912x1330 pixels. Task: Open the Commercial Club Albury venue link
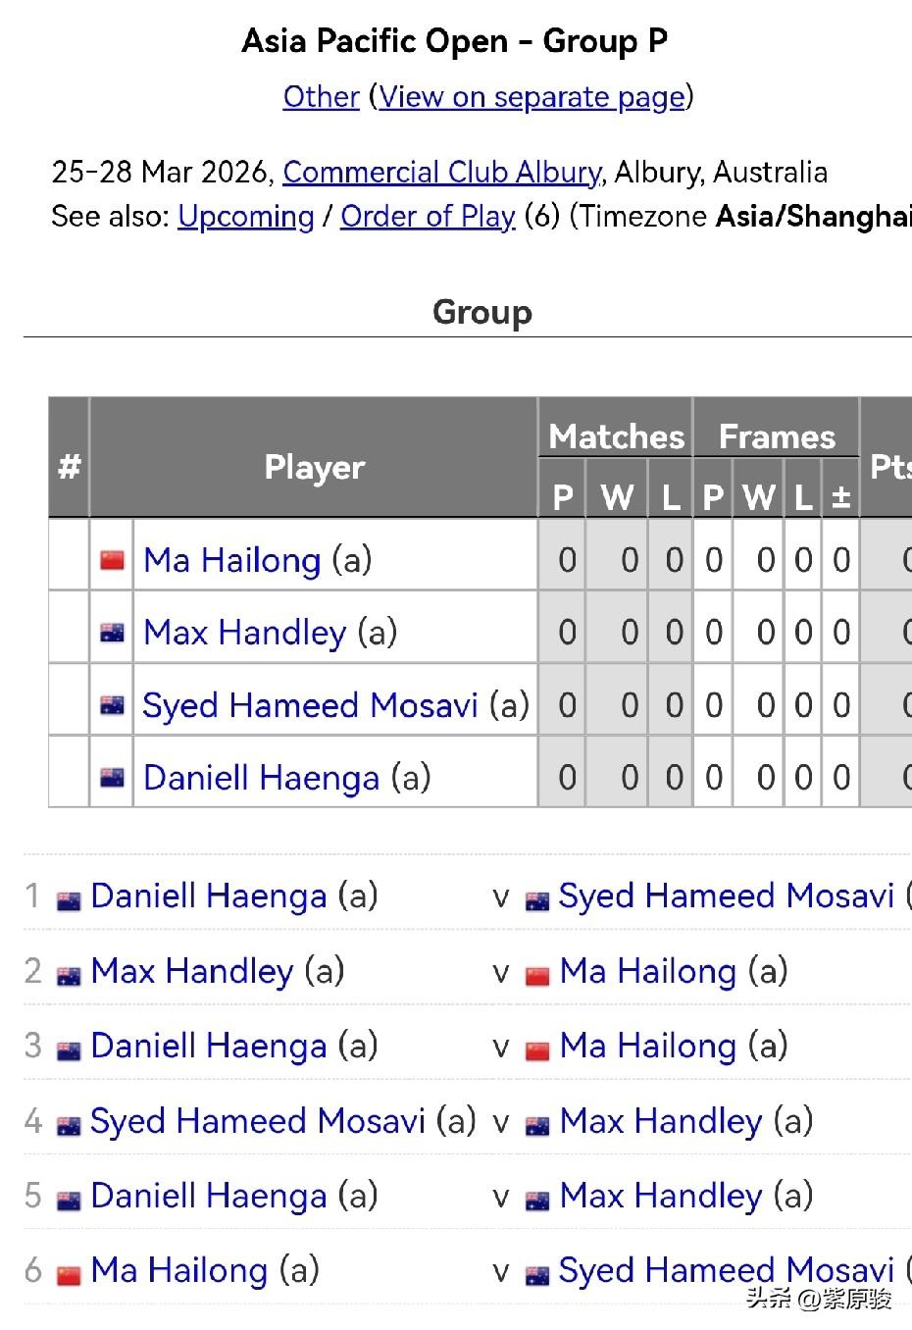click(441, 173)
